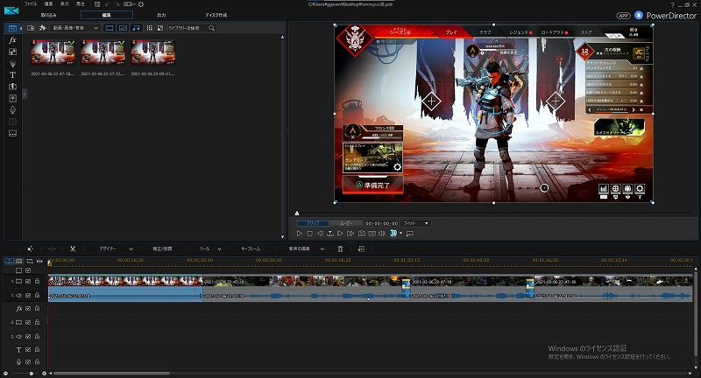
Task: Open the Subtitle Room icon
Action: [12, 133]
